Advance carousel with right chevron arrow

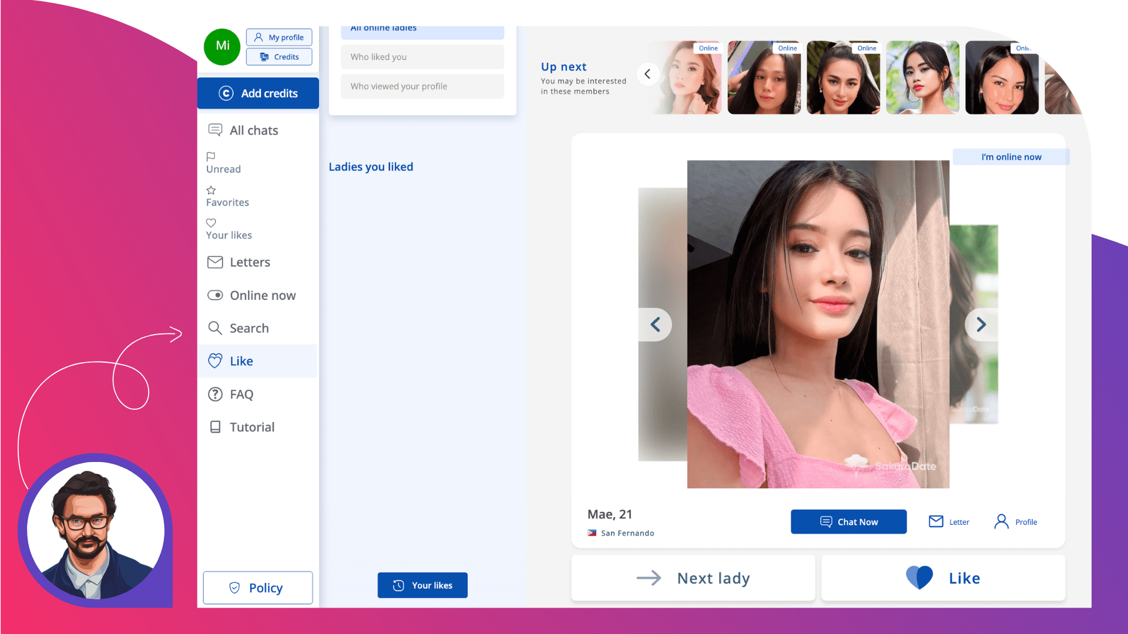point(980,324)
